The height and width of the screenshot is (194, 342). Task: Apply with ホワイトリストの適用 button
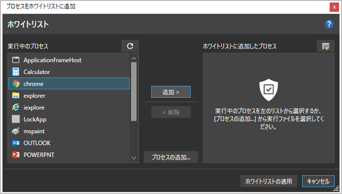click(x=269, y=181)
